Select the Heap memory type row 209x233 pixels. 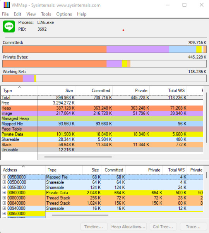pyautogui.click(x=102, y=108)
